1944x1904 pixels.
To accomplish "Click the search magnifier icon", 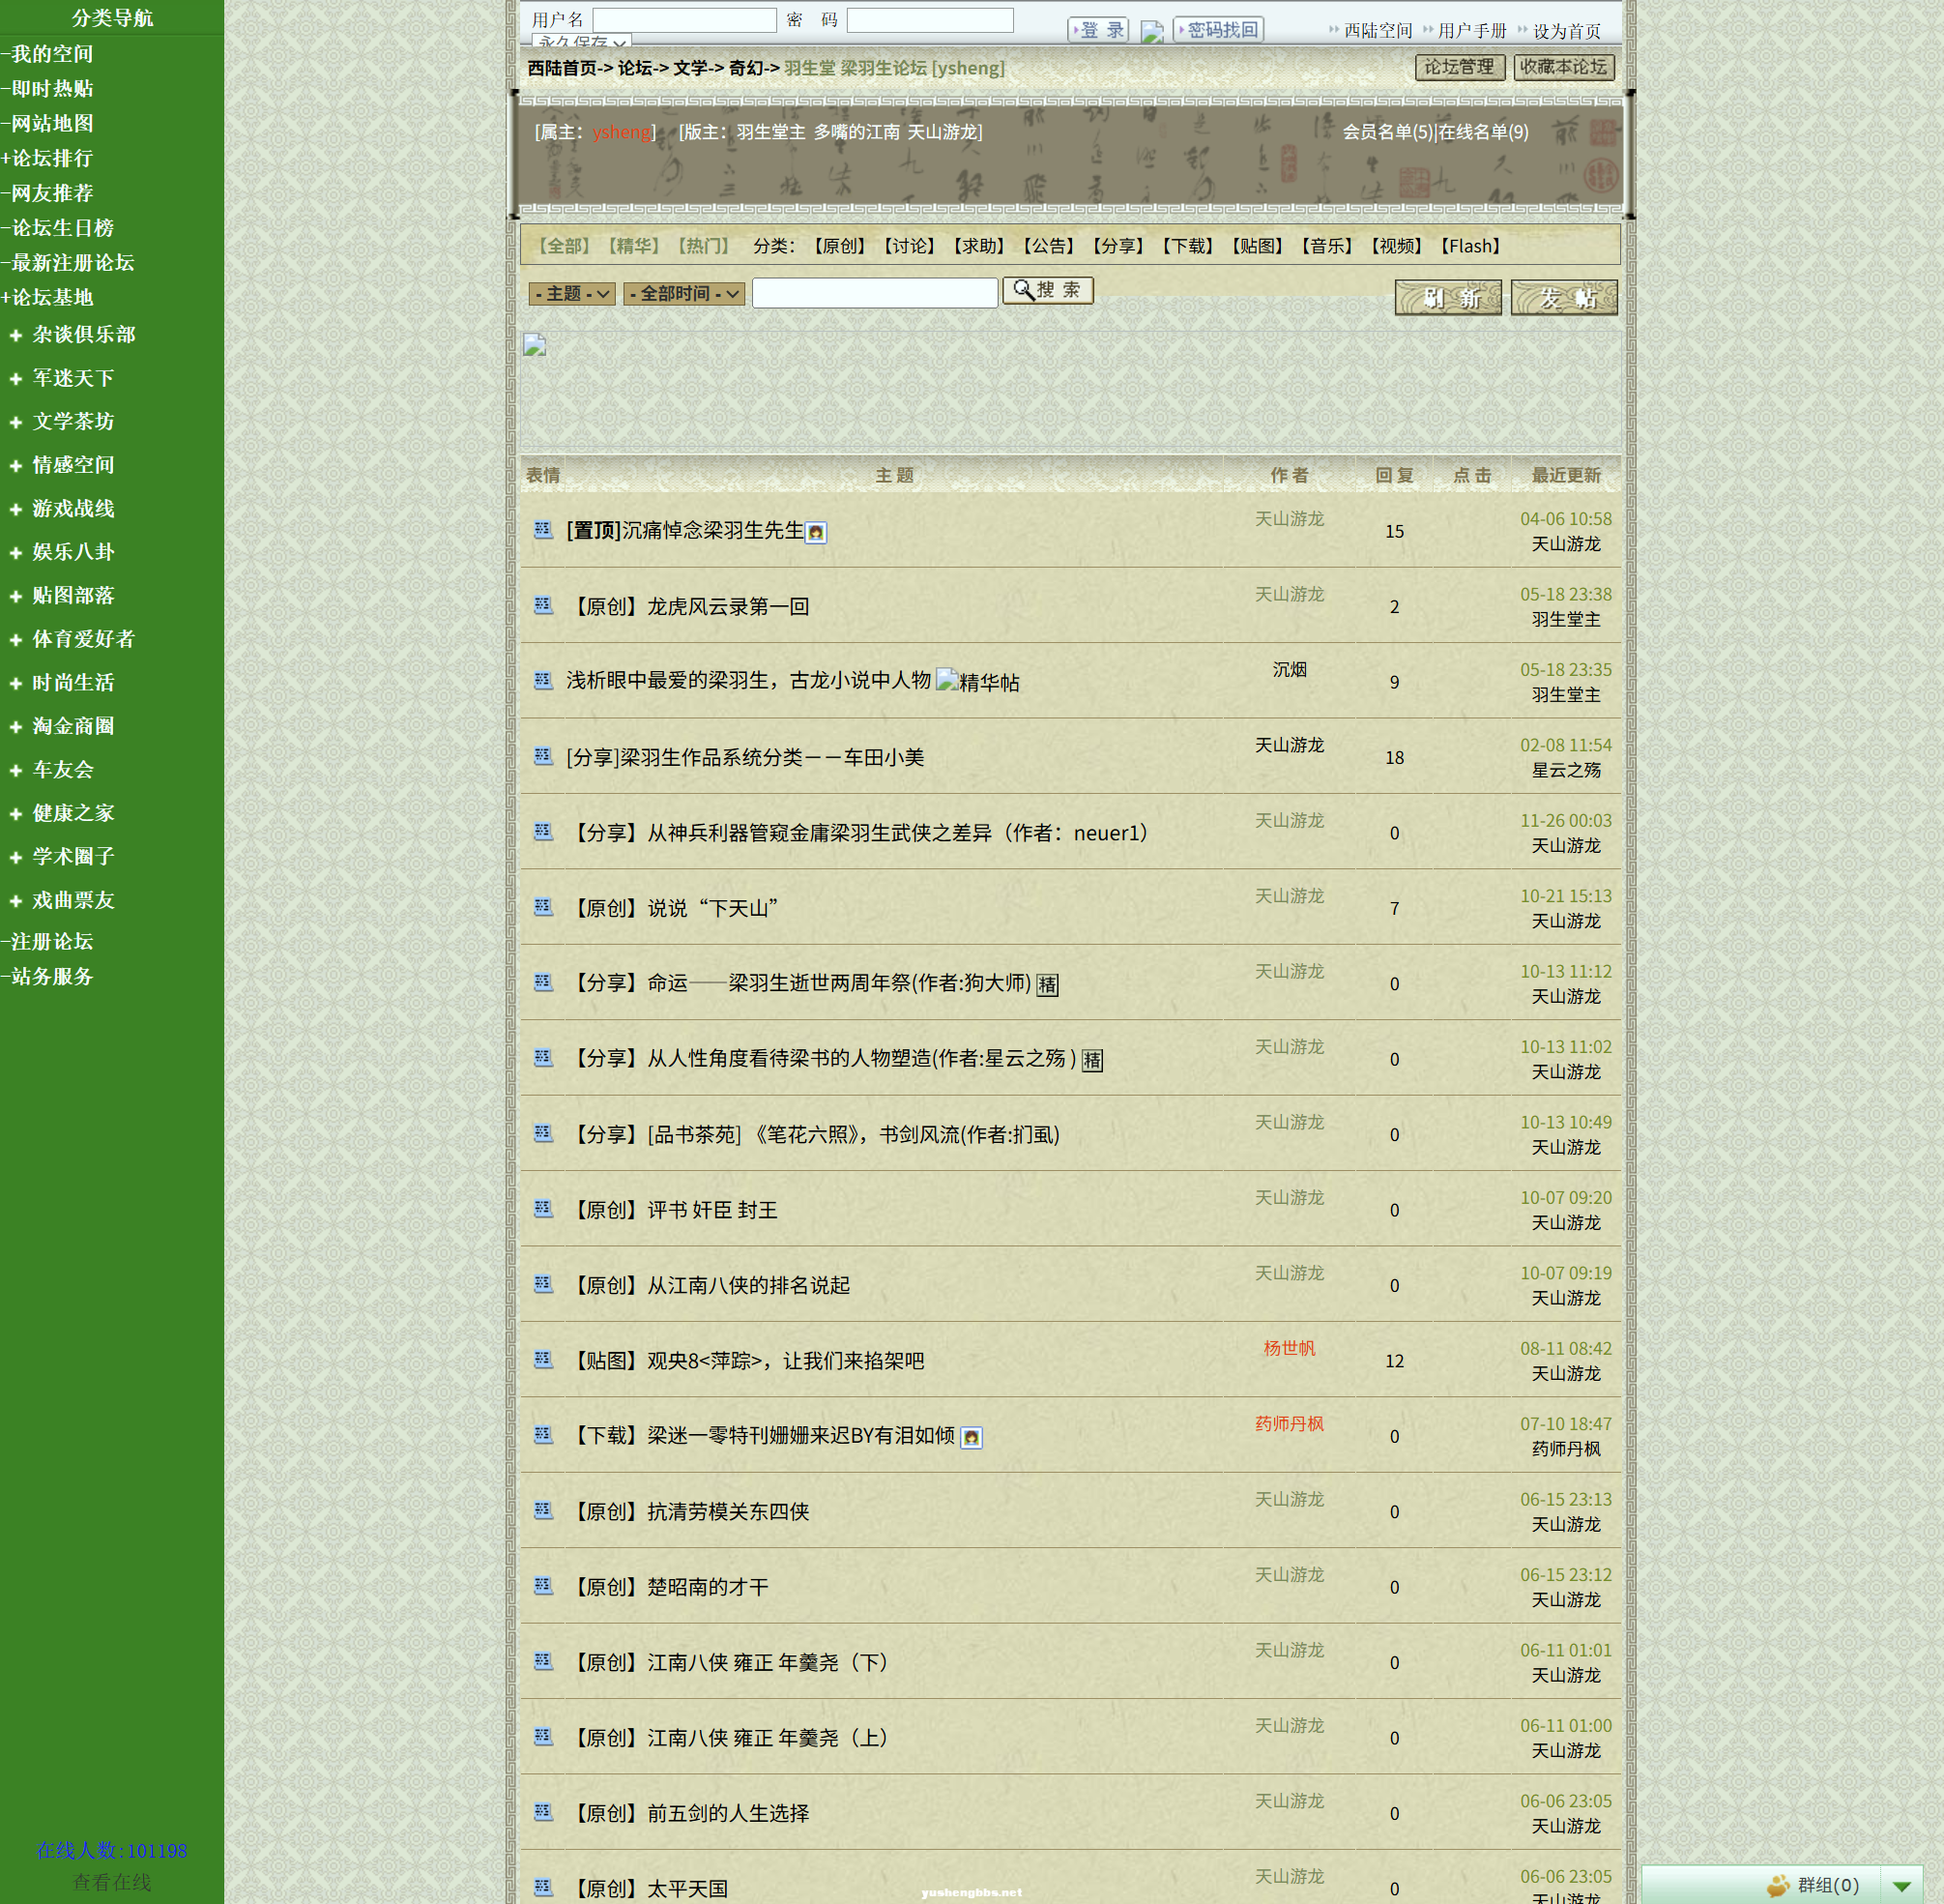I will point(1026,291).
